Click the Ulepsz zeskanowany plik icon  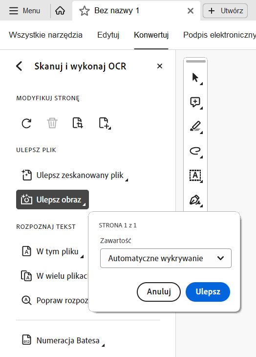pos(26,175)
